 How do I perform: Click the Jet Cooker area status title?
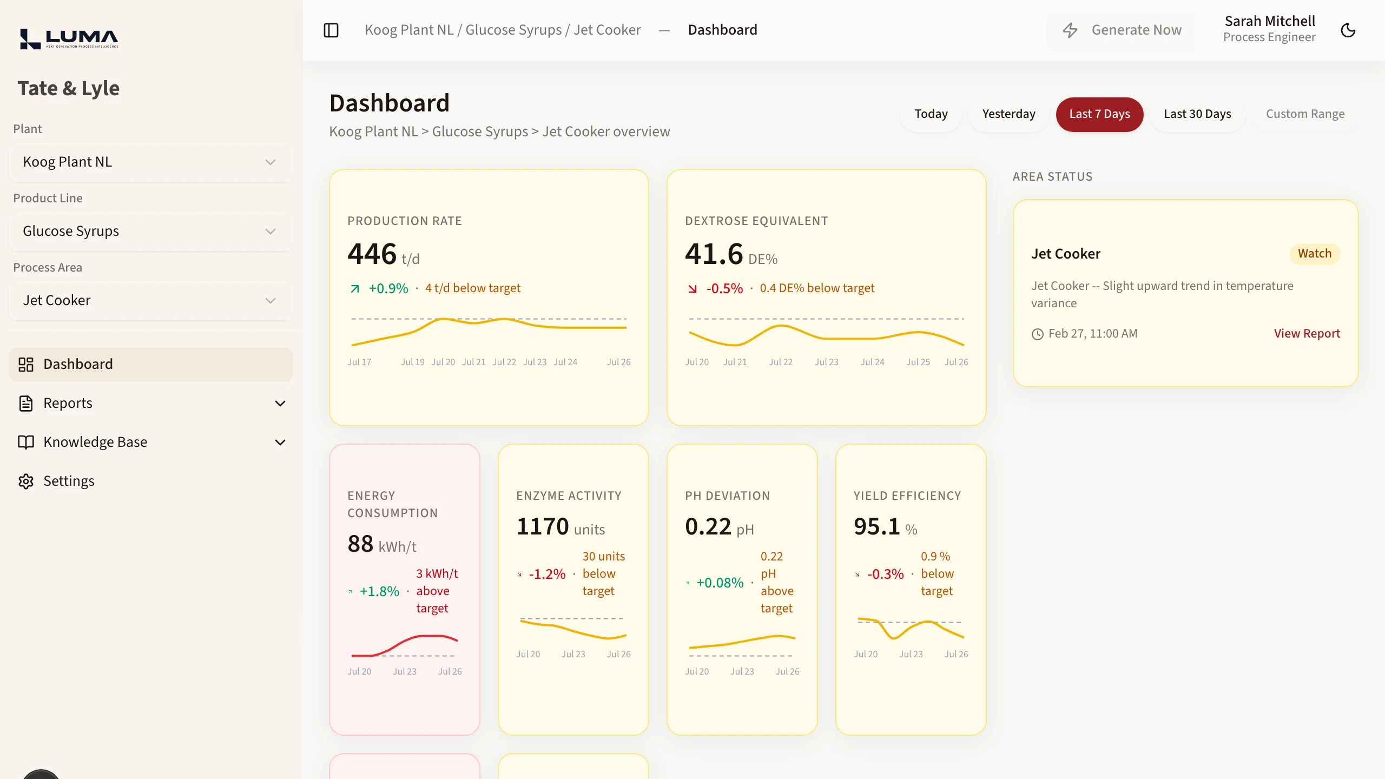tap(1065, 254)
